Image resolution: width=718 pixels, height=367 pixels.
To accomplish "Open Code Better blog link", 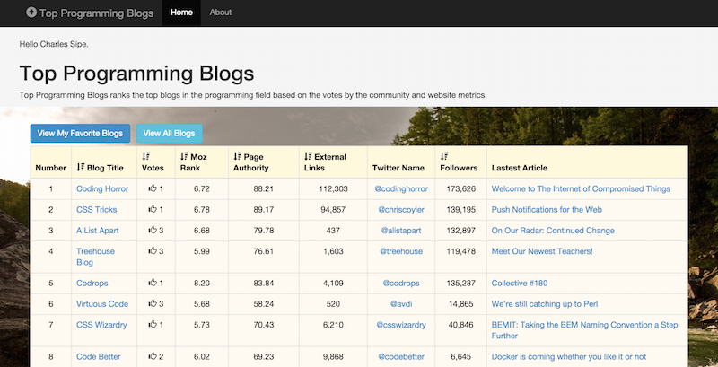I will (x=99, y=356).
